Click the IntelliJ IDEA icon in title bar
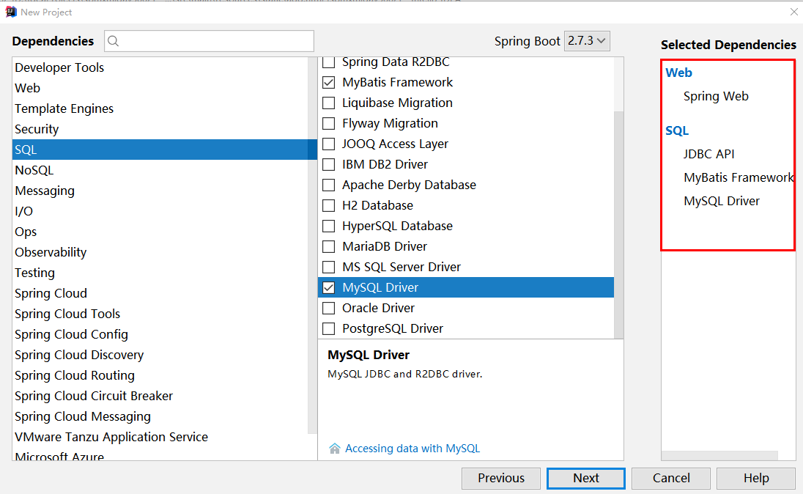The width and height of the screenshot is (803, 494). (11, 12)
